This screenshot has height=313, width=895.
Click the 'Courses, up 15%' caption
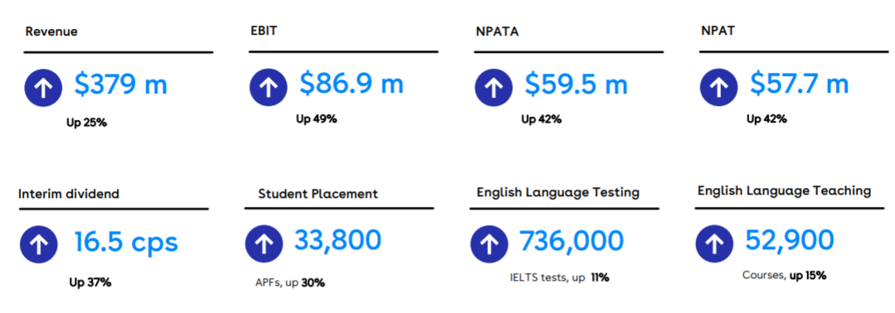pos(784,276)
